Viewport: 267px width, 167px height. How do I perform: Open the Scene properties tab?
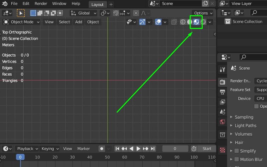222,112
